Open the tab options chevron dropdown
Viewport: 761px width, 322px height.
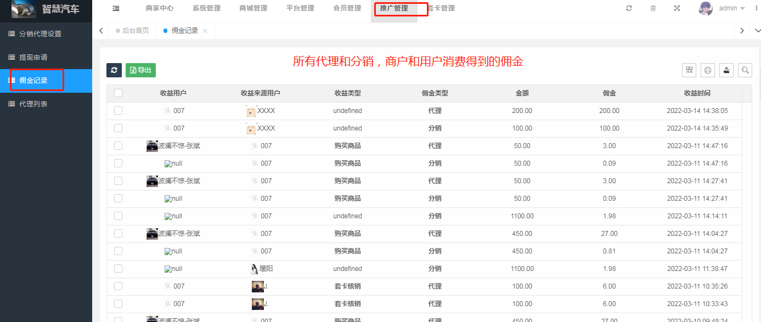click(757, 31)
